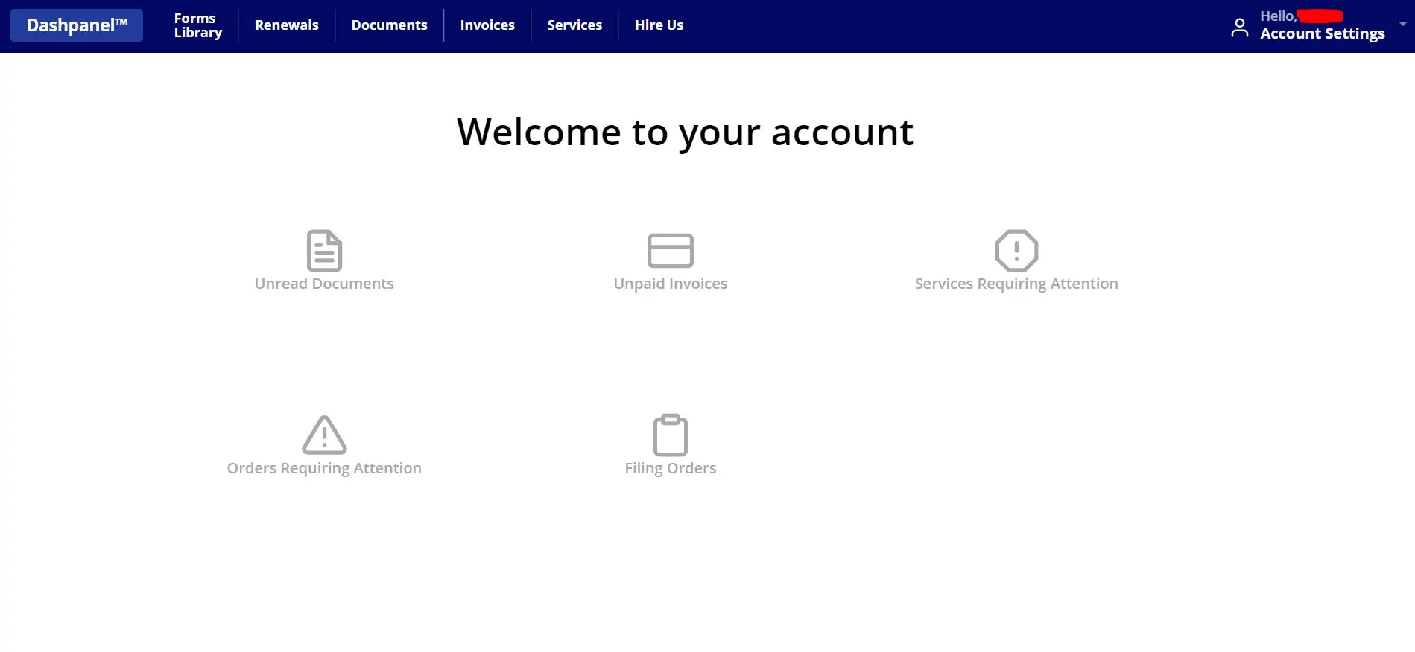Open the Documents section
Viewport: 1415px width, 652px height.
pyautogui.click(x=389, y=25)
